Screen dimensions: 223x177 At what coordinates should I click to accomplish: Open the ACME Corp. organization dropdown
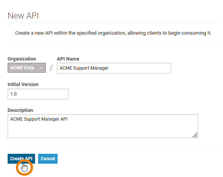[27, 68]
